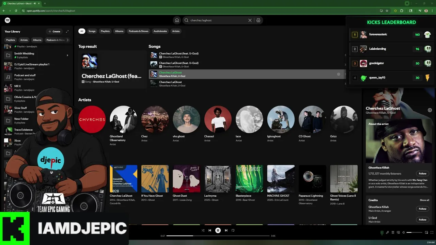The image size is (436, 245).
Task: Enter full screen player mode
Action: (x=432, y=232)
